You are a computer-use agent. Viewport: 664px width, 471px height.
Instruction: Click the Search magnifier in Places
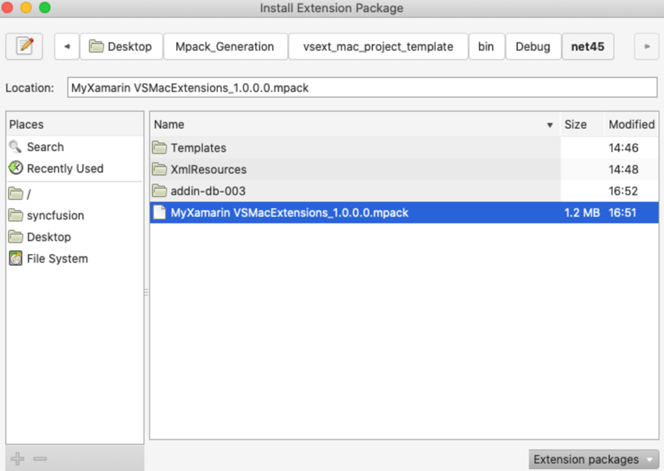pos(16,147)
